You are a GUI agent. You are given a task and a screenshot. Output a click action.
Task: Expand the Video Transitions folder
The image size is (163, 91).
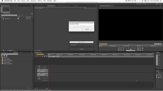tap(1, 64)
